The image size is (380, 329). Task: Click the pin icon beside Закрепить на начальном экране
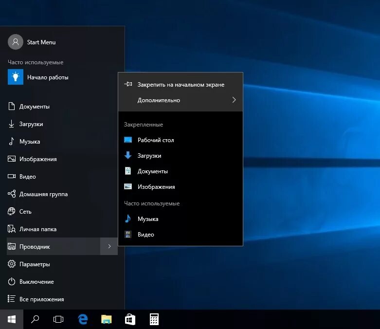click(128, 84)
